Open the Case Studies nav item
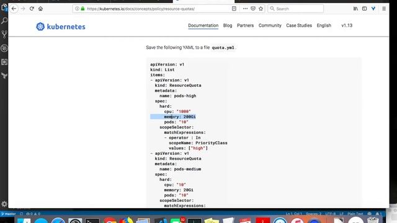 [299, 25]
